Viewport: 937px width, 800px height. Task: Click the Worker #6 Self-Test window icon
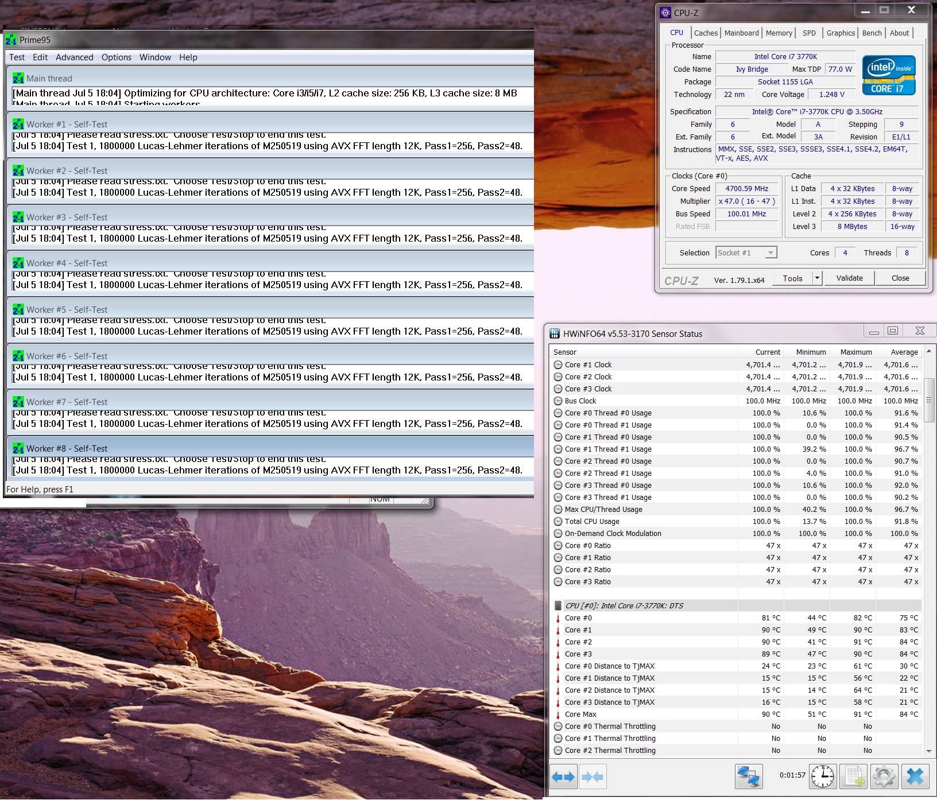click(x=18, y=356)
